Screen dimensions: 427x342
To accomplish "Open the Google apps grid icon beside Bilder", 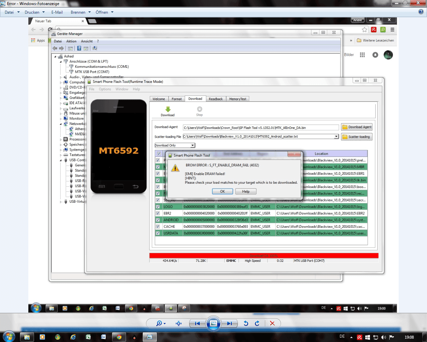I will 362,55.
